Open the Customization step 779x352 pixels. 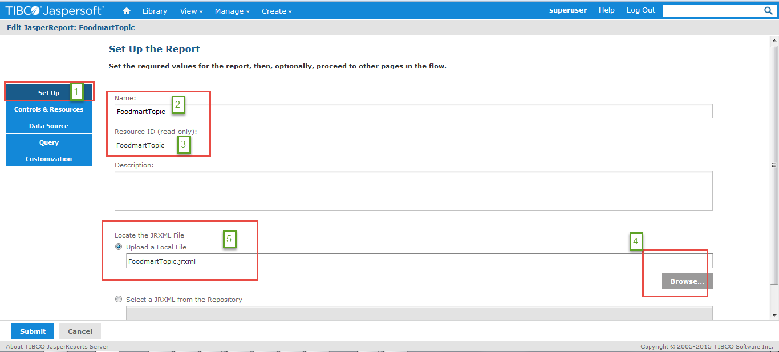pos(48,159)
